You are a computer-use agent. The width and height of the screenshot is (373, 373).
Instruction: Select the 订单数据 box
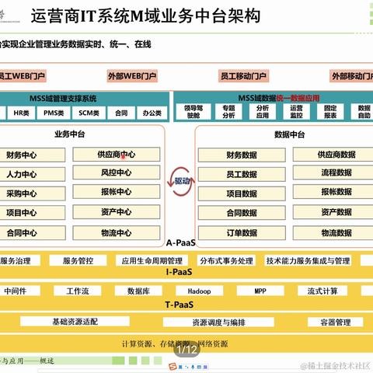pyautogui.click(x=242, y=233)
